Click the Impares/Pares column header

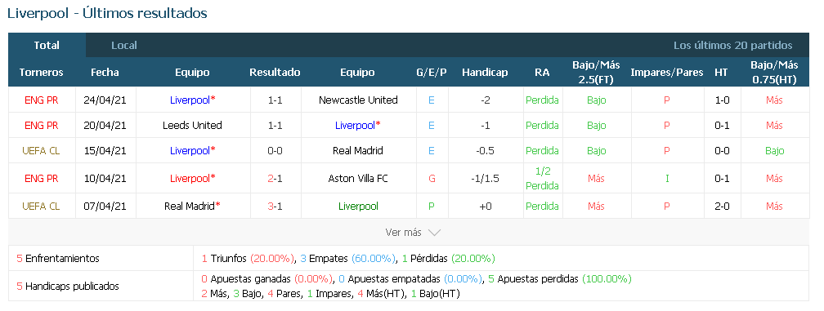[667, 73]
